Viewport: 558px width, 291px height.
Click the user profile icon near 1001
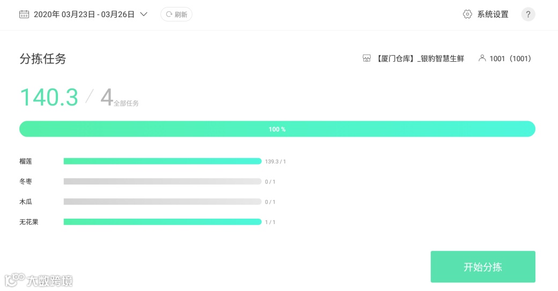coord(482,58)
